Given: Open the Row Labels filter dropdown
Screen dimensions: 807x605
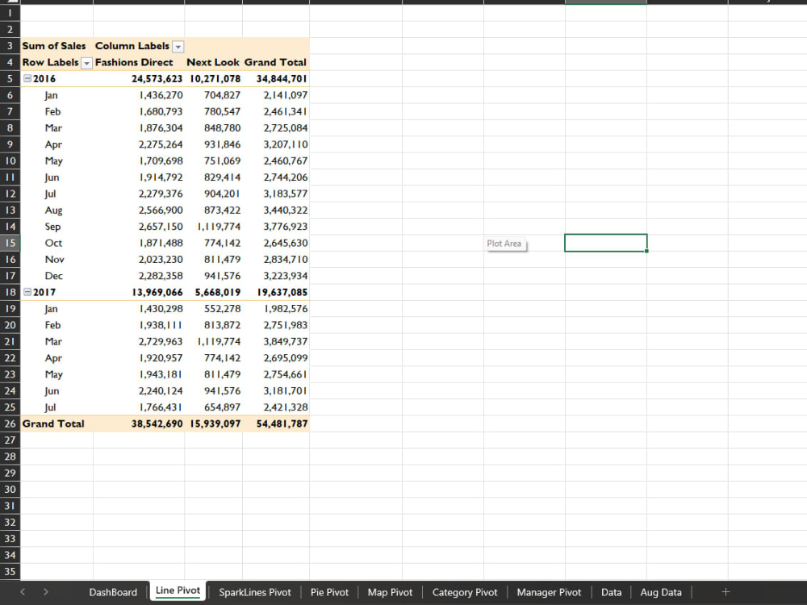Looking at the screenshot, I should click(x=86, y=62).
